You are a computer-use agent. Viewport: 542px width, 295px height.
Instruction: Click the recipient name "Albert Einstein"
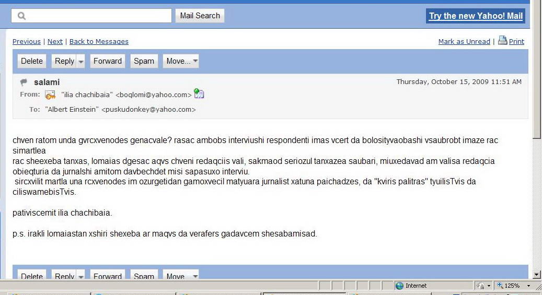72,110
